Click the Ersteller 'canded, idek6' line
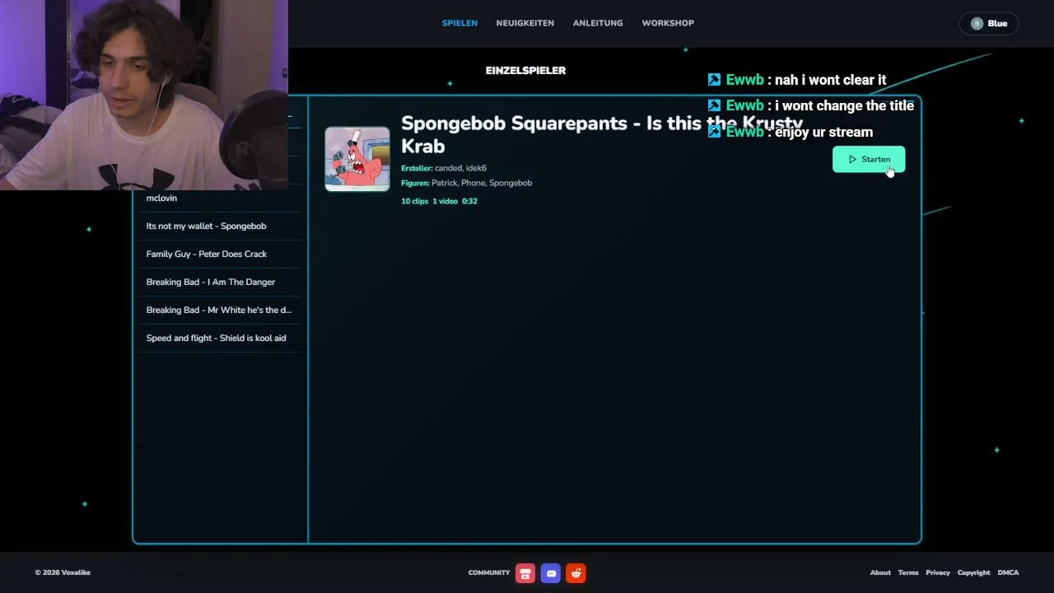 (x=444, y=168)
